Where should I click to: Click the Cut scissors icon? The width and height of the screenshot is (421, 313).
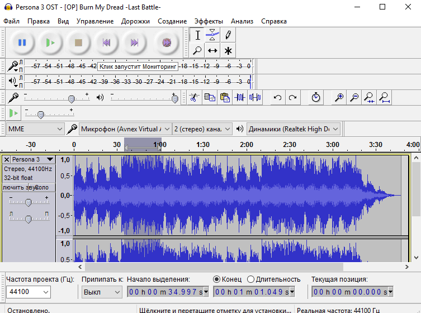194,97
